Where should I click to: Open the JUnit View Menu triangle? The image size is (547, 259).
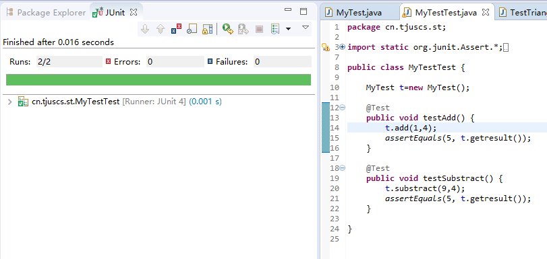click(x=306, y=27)
